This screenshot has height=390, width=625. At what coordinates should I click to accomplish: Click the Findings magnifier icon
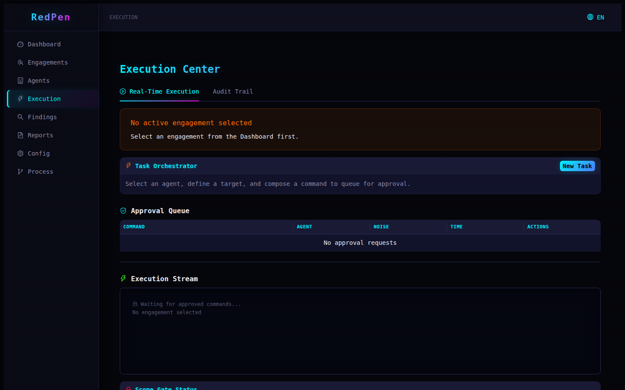[x=20, y=117]
